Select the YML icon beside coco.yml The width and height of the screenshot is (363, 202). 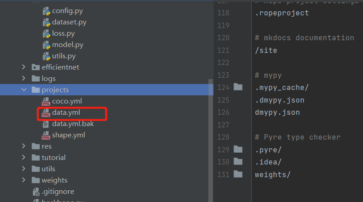coord(46,101)
